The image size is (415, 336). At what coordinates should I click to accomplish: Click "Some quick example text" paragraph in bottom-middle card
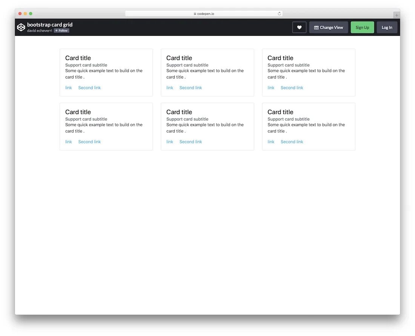[205, 128]
